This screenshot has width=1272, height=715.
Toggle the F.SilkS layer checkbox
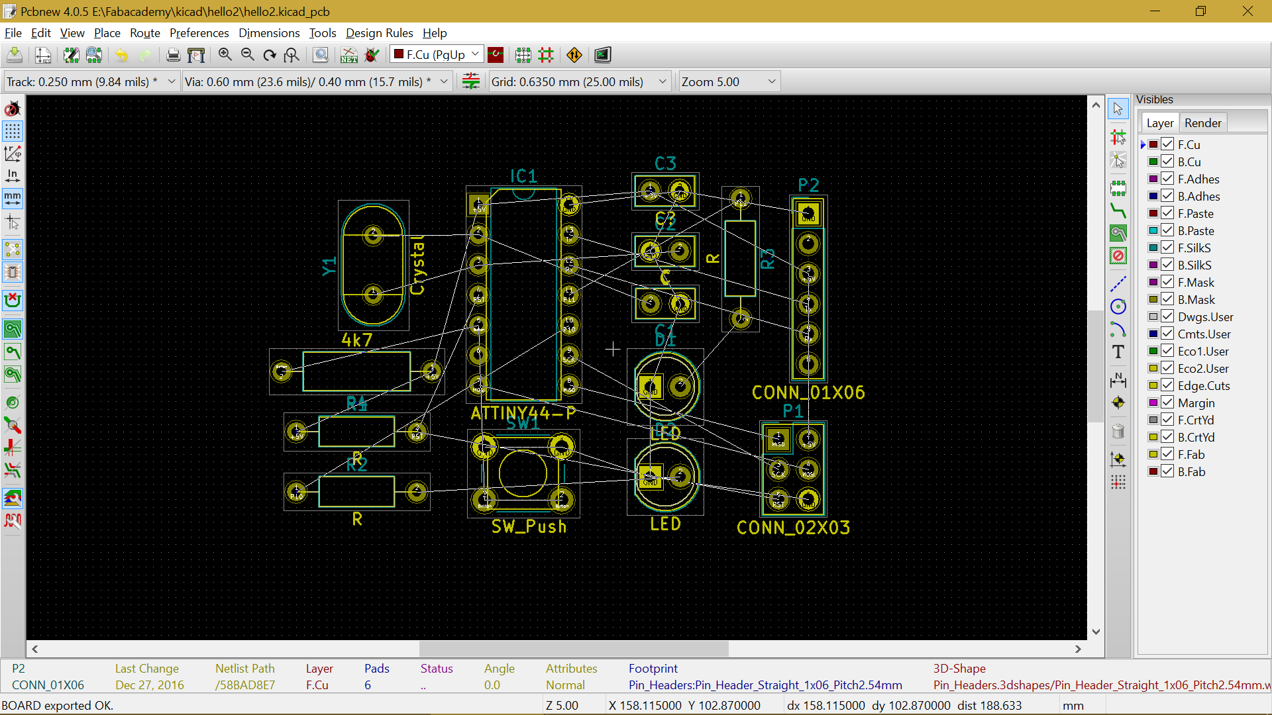click(1167, 248)
